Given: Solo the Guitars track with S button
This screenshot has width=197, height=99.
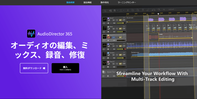Looking at the screenshot, I should 117,55.
